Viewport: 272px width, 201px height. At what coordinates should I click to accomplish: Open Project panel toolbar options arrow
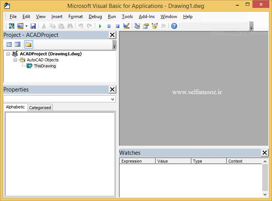[x=114, y=45]
